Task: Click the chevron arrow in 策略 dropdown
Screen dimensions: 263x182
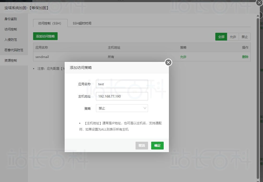Action: (x=145, y=108)
